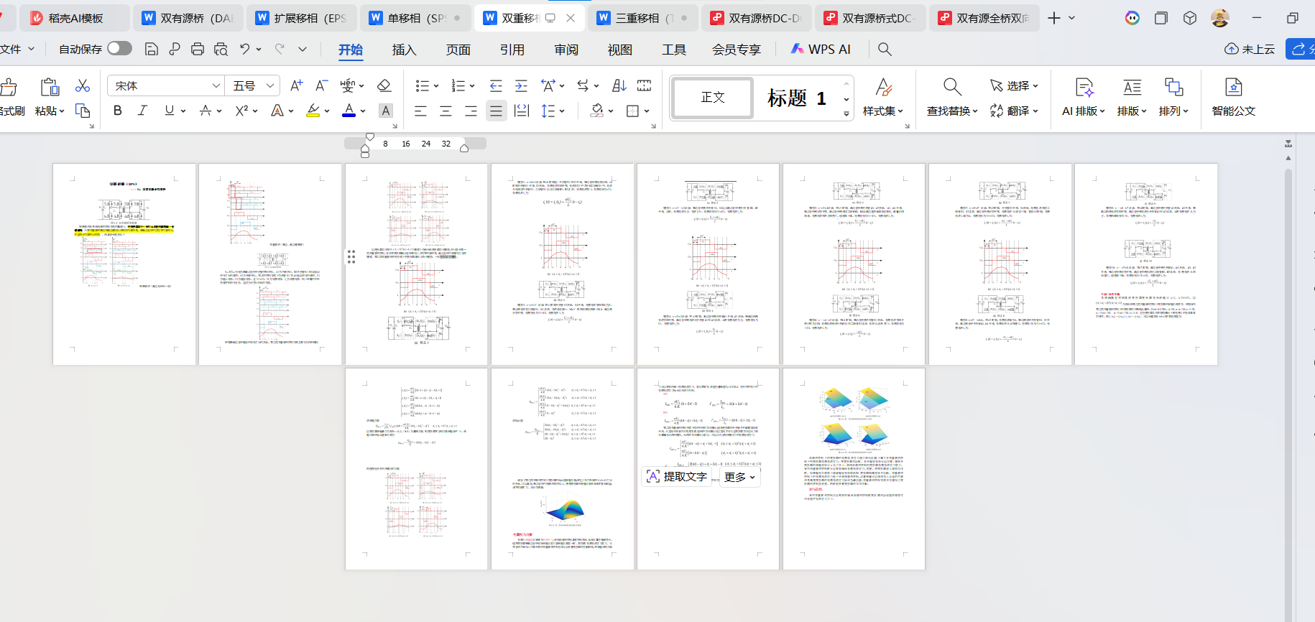Toggle italic formatting
Screen dimensions: 1315x622
(x=142, y=111)
